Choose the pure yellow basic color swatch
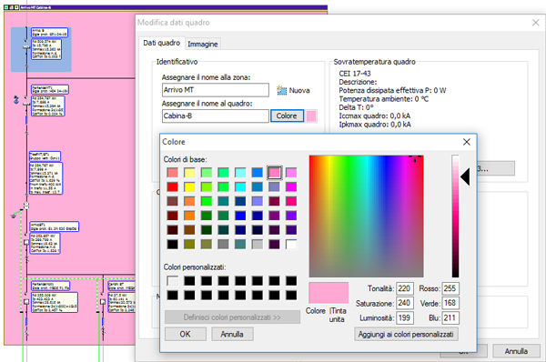Image resolution: width=546 pixels, height=362 pixels. [x=189, y=187]
